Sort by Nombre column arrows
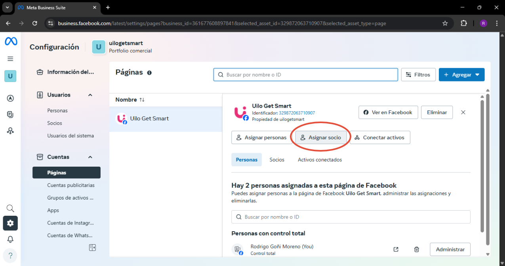 pos(142,100)
